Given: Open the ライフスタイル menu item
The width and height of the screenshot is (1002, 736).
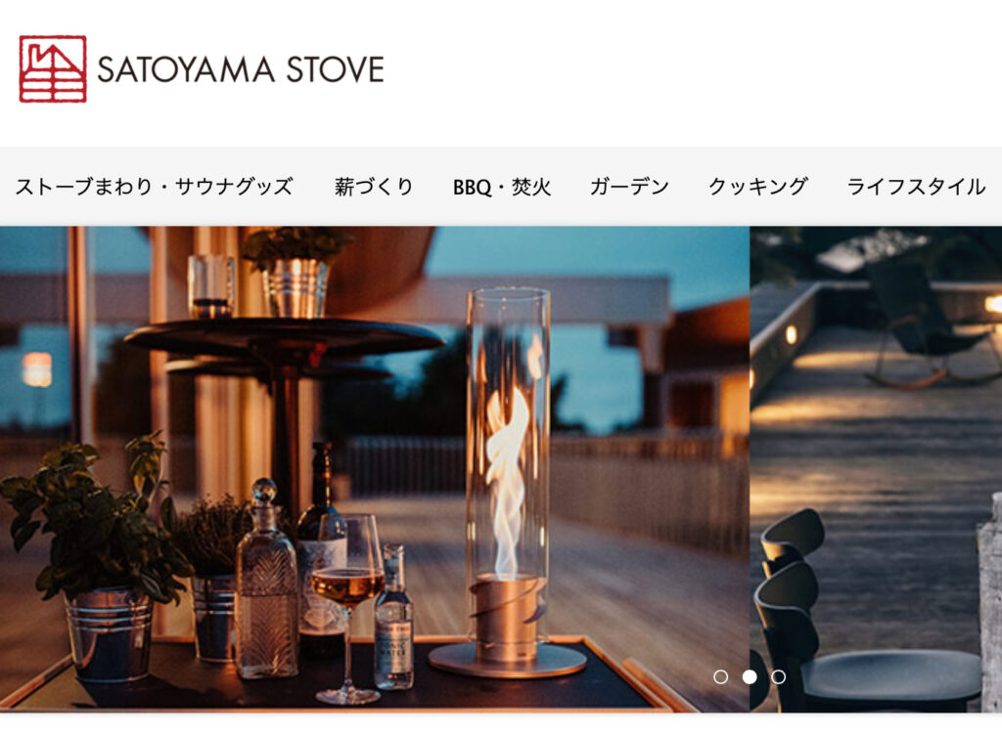Looking at the screenshot, I should point(916,187).
